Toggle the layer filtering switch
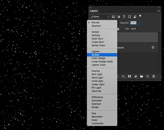 (x=140, y=17)
